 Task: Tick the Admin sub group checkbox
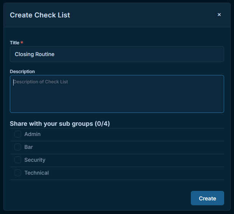[x=18, y=134]
